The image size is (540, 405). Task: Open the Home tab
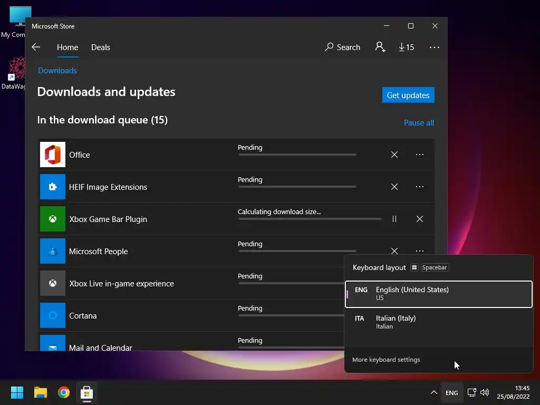pos(67,47)
